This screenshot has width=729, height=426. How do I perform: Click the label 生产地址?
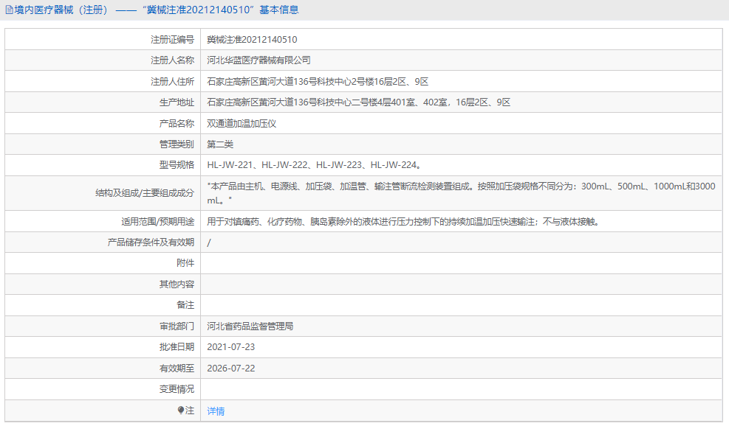177,102
